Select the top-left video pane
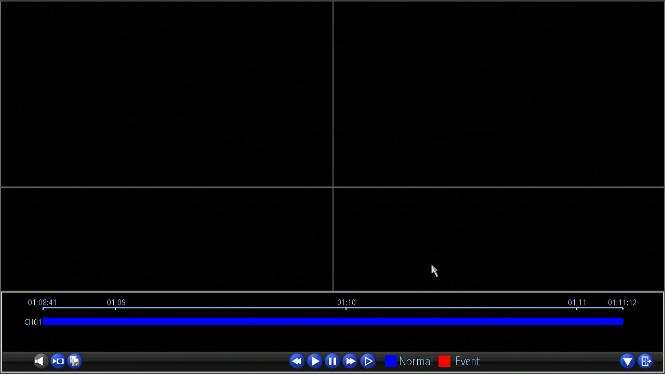665x374 pixels. 167,94
